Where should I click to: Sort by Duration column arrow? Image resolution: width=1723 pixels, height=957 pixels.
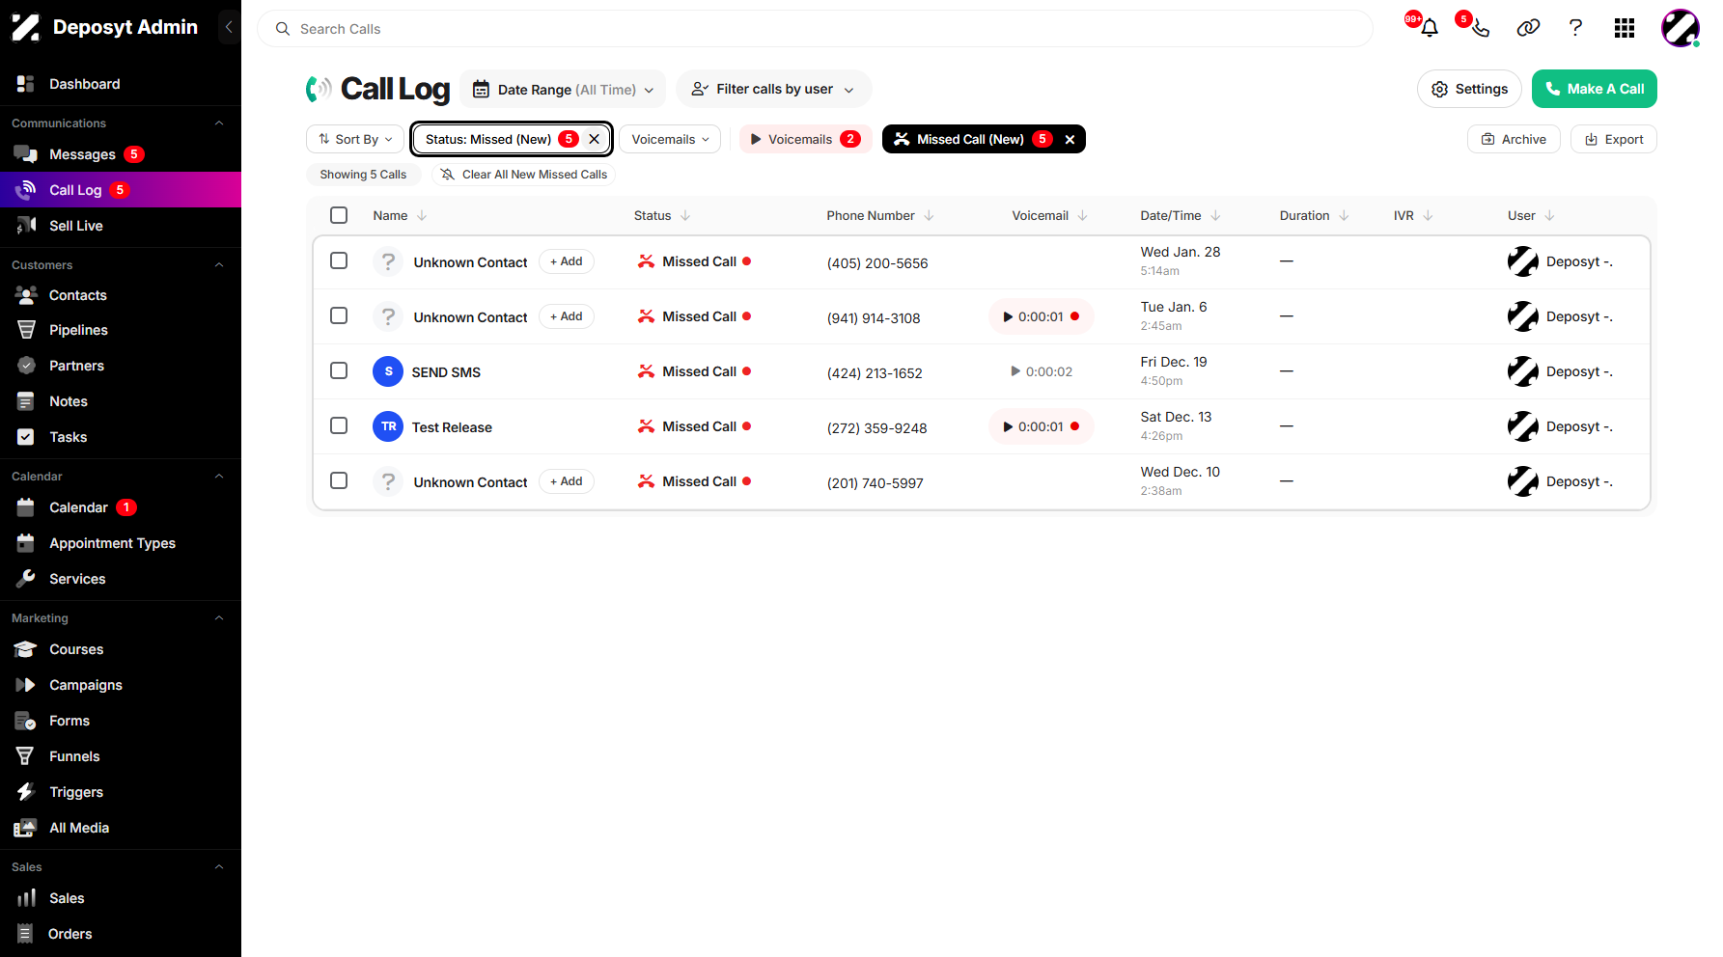(x=1344, y=215)
